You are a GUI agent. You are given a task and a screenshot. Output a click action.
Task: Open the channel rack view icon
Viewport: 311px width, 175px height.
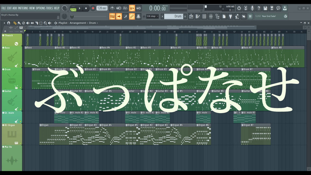click(x=204, y=16)
